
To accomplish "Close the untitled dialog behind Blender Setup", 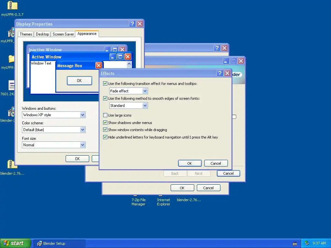I will [x=224, y=48].
